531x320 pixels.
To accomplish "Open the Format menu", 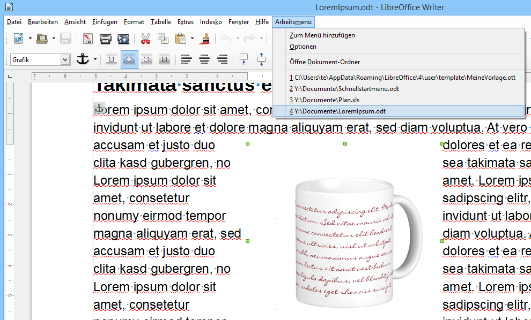I will click(134, 22).
